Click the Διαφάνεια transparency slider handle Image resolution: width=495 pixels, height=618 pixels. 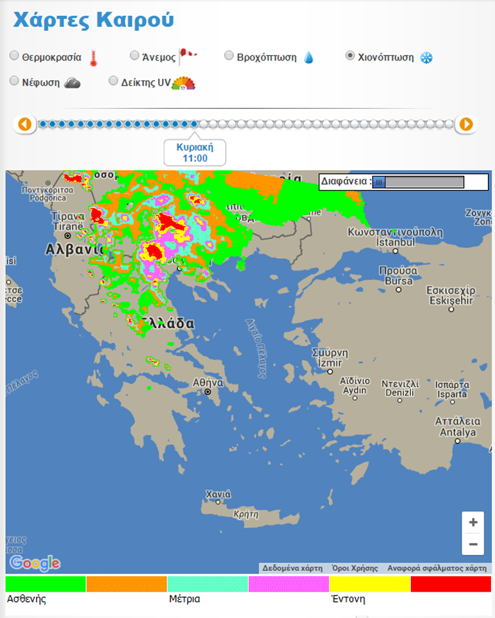pos(379,182)
